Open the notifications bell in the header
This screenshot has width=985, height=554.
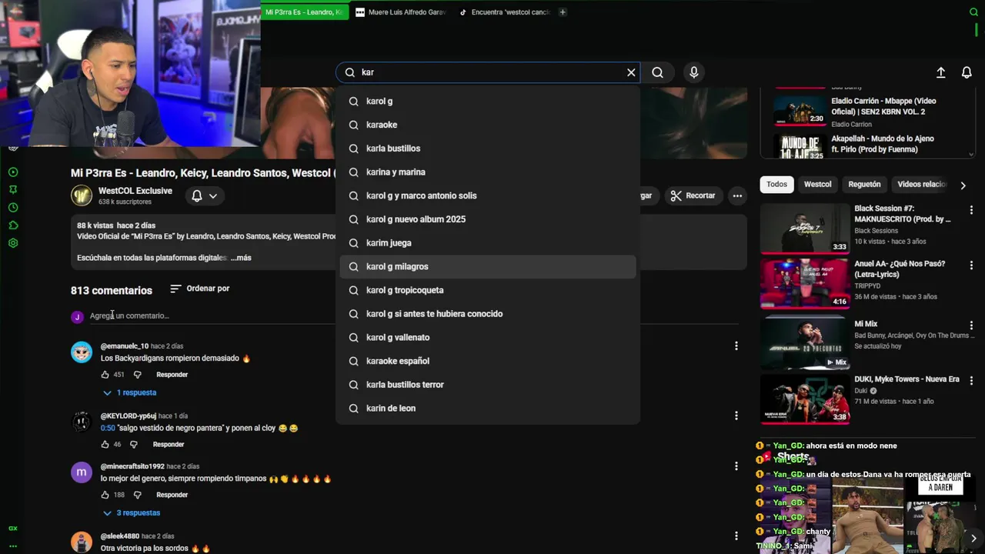click(x=967, y=72)
